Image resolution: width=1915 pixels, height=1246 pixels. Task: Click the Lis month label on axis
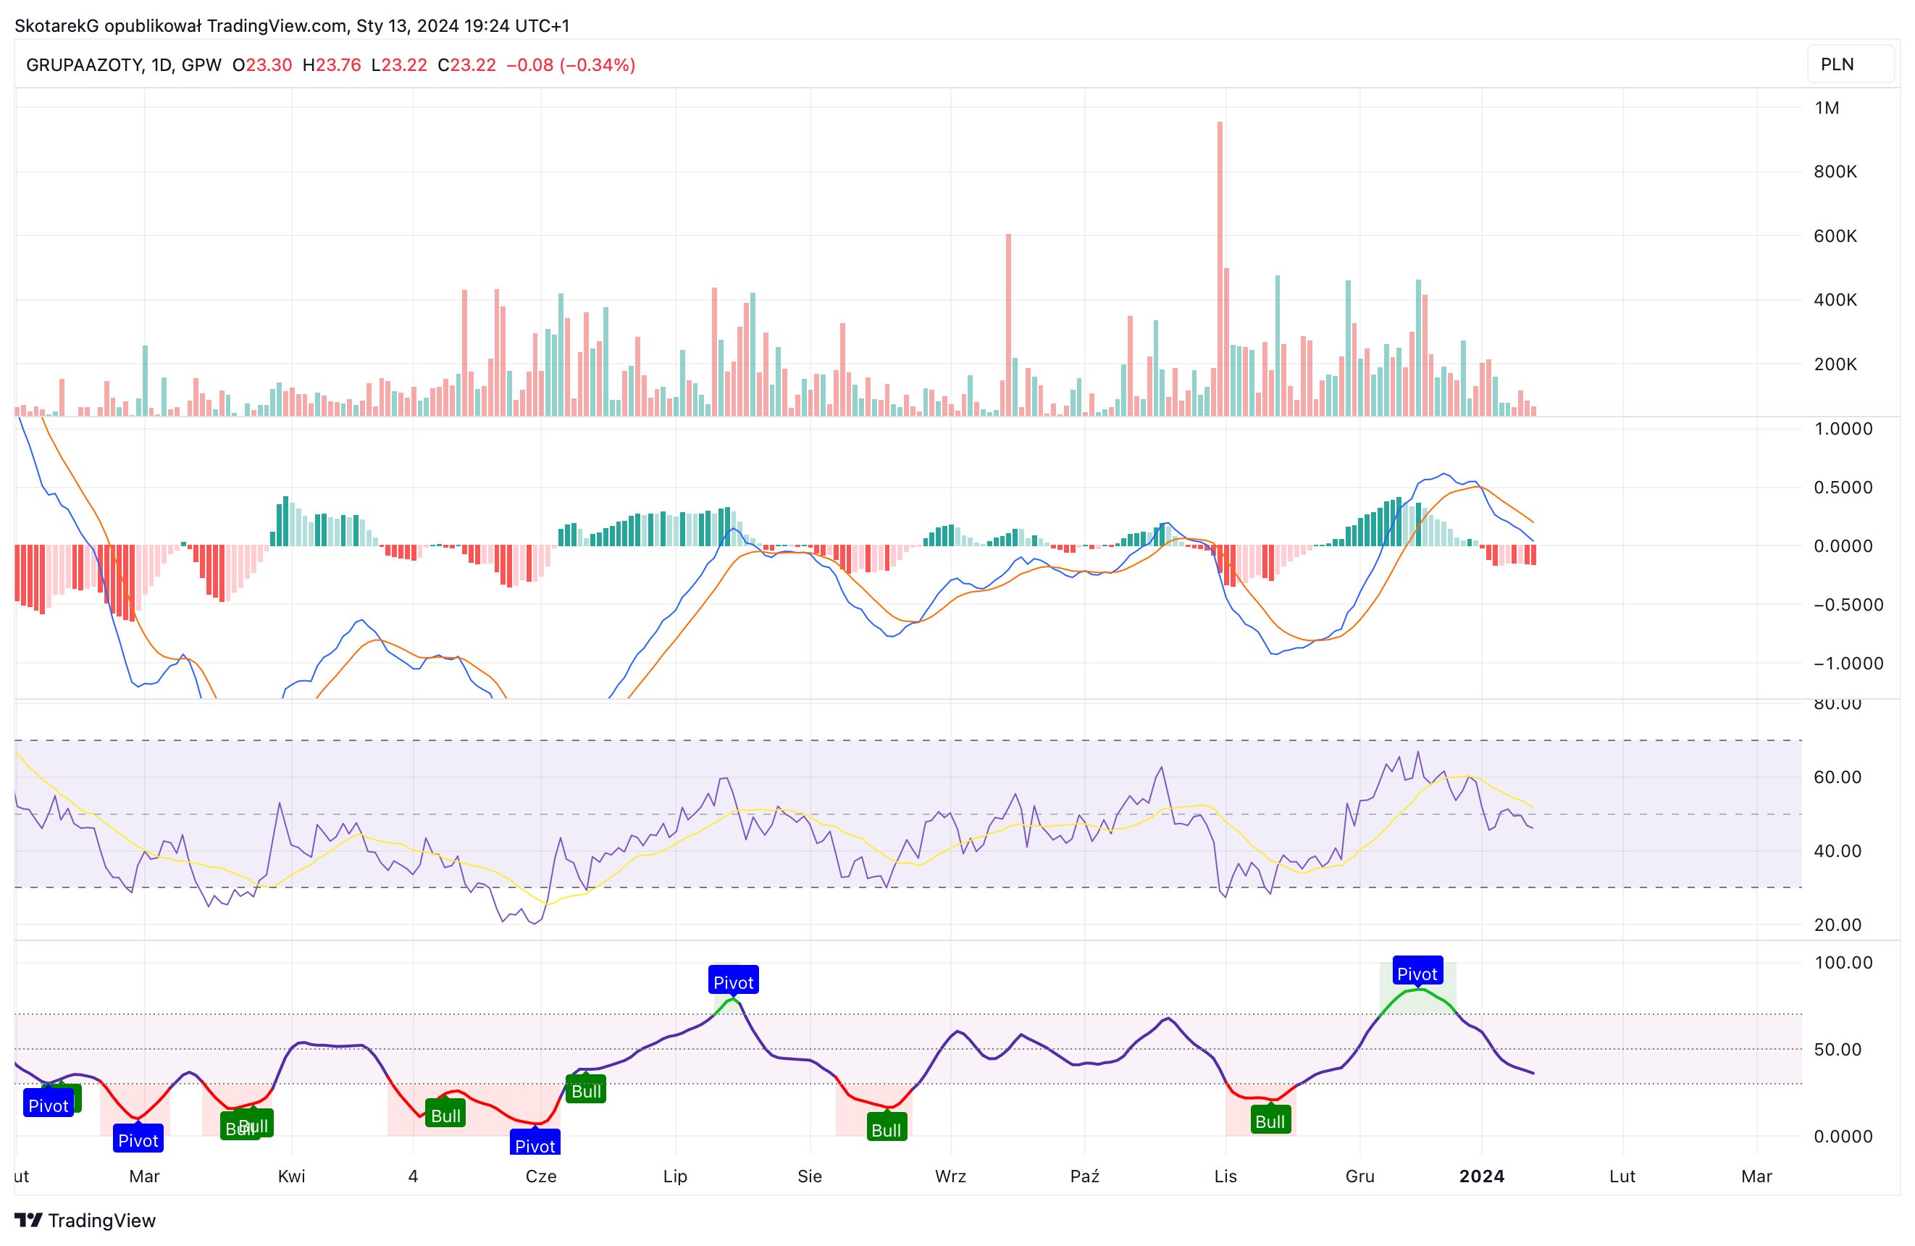click(1225, 1176)
